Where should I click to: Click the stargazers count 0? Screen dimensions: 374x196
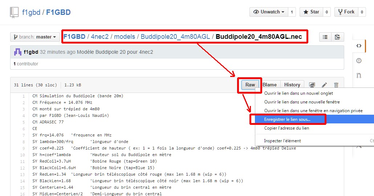click(x=326, y=12)
